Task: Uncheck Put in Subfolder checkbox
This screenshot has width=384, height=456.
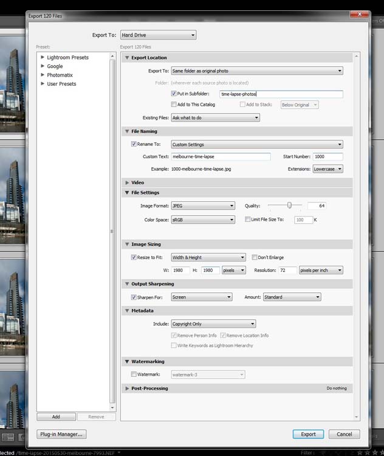Action: [x=174, y=94]
